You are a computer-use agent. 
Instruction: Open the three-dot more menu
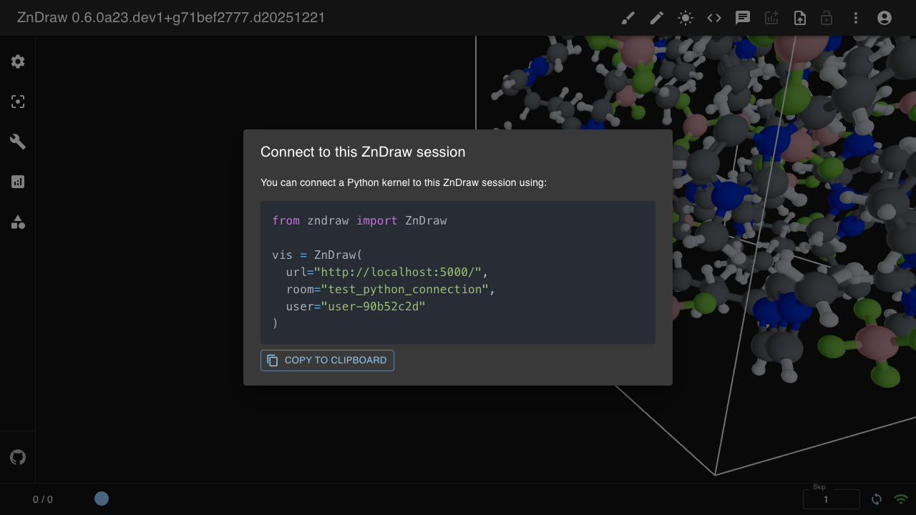point(856,18)
